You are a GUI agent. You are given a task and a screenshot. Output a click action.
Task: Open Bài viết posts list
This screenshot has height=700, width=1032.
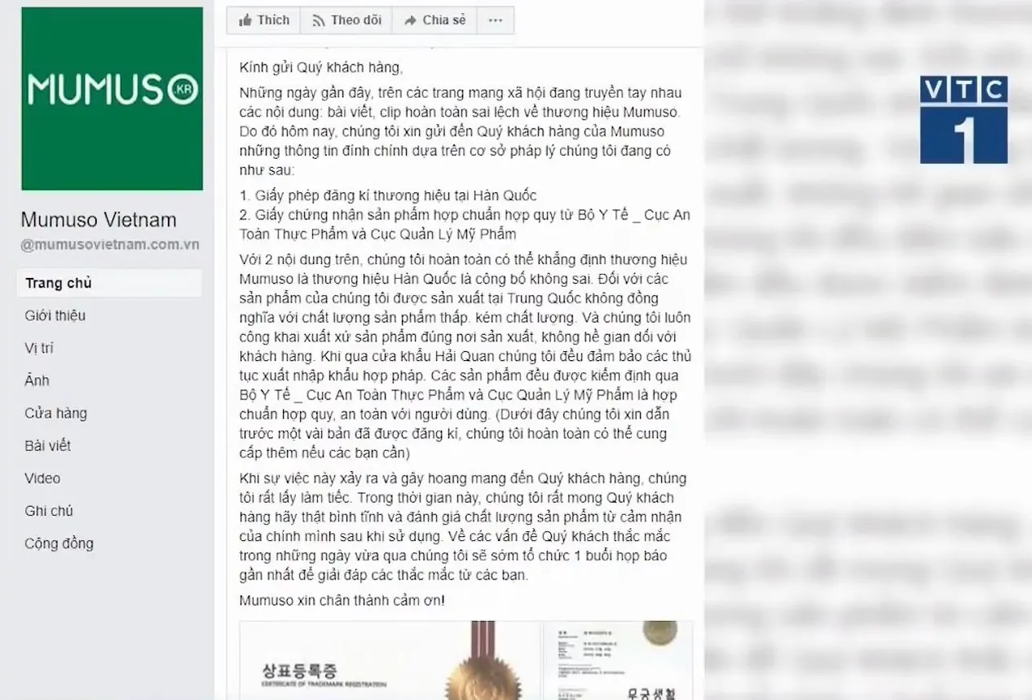(x=47, y=446)
